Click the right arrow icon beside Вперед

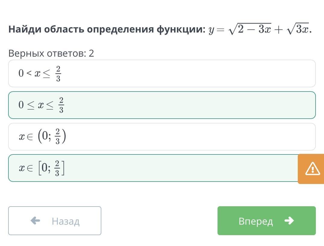click(x=289, y=221)
